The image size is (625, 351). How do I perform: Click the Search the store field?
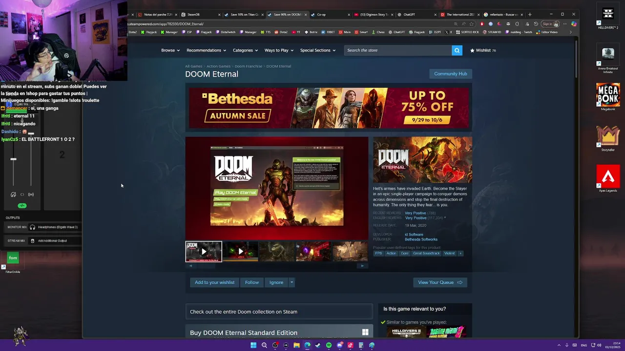398,50
